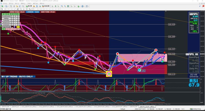Viewport: 205px width, 111px height.
Task: Decrease SwingSensitivity with minus button
Action: [12, 16]
